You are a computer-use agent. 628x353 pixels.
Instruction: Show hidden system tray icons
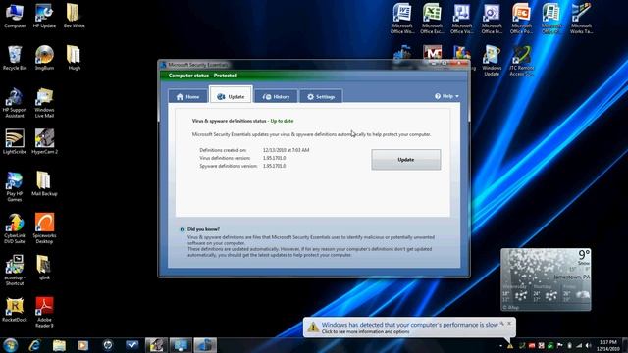[500, 346]
